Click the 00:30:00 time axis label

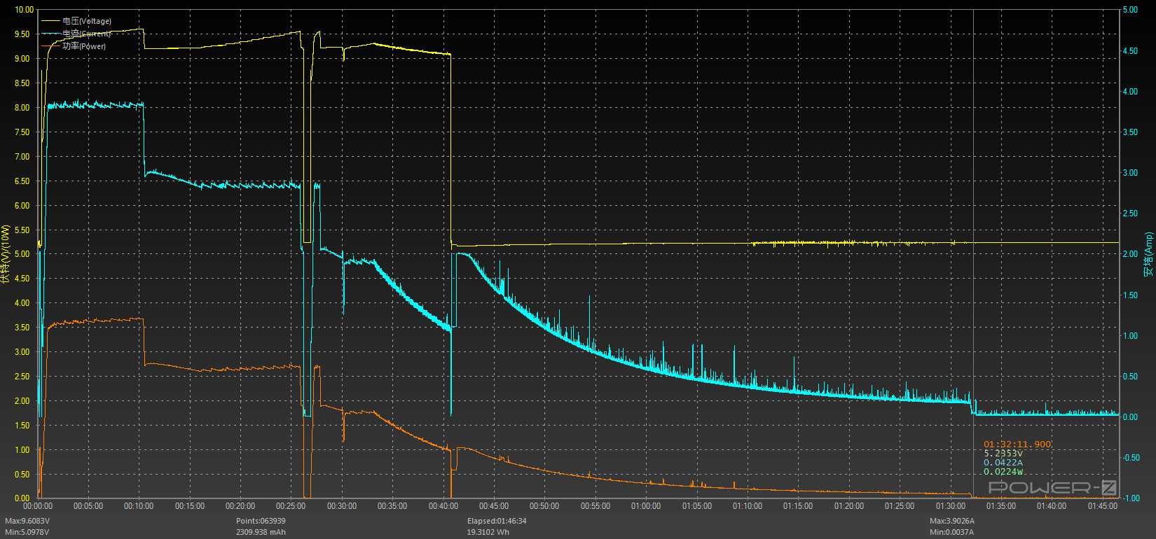tap(342, 506)
